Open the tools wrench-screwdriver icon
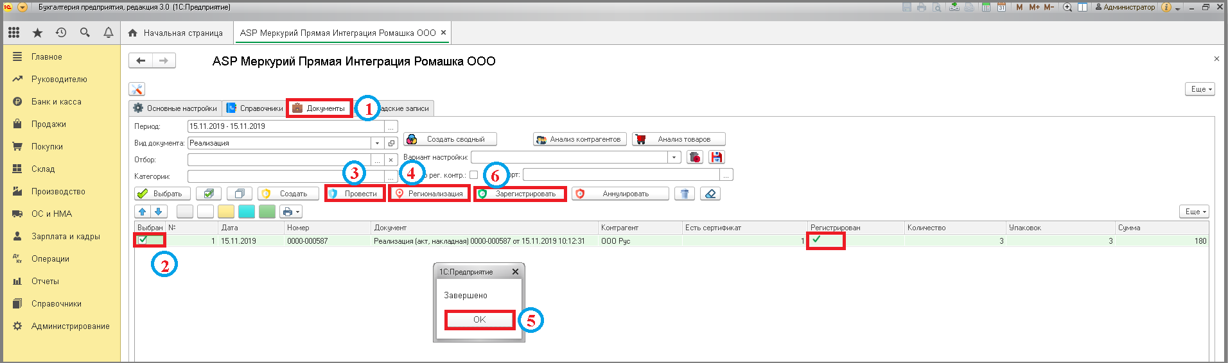 tap(137, 89)
